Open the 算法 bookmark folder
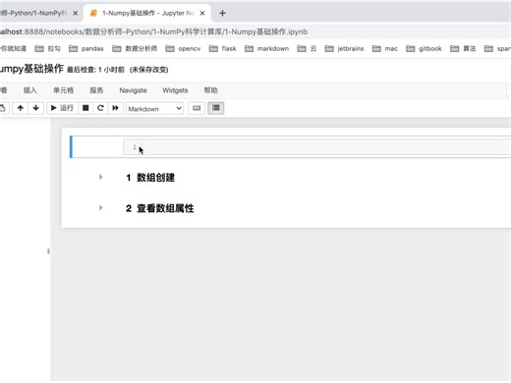 coord(463,49)
